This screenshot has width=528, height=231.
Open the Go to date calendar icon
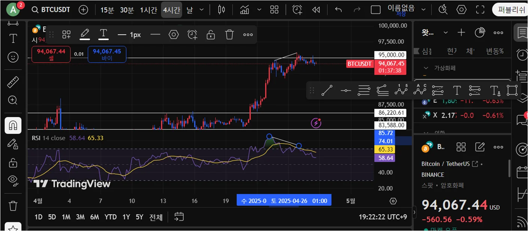(x=179, y=217)
